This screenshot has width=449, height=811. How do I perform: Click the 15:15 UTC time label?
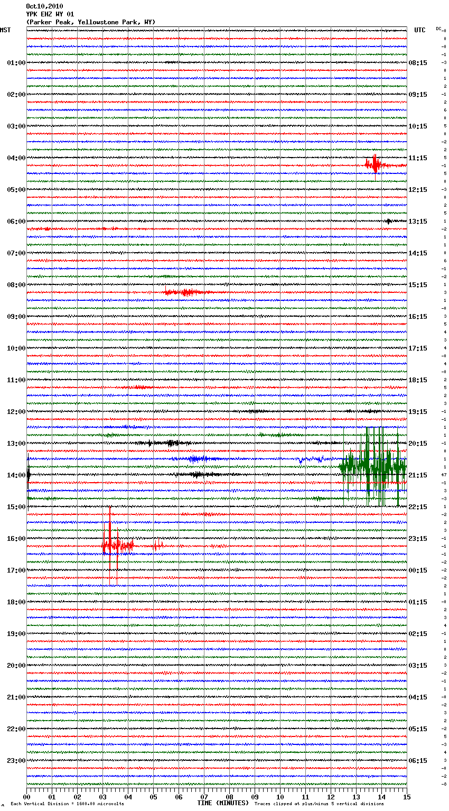click(x=418, y=285)
